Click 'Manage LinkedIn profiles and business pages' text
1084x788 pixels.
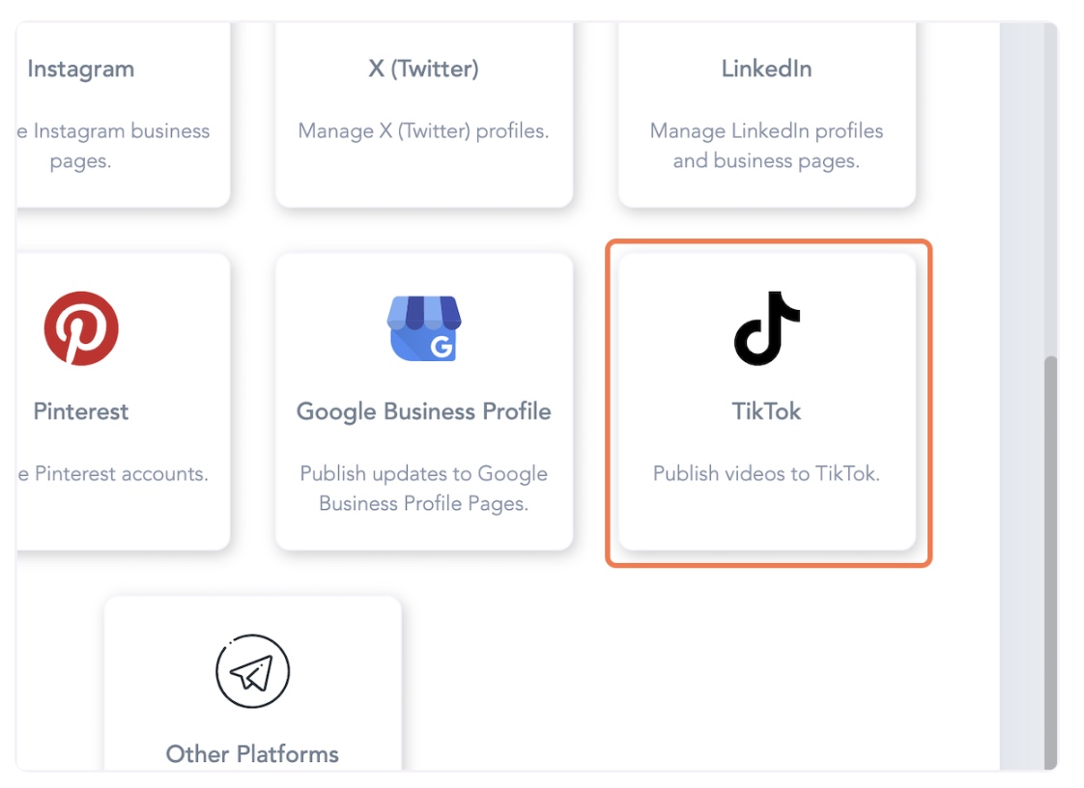[767, 146]
